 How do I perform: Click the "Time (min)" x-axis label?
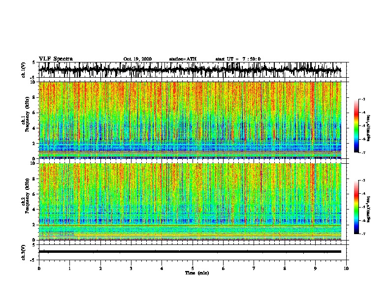click(x=197, y=273)
